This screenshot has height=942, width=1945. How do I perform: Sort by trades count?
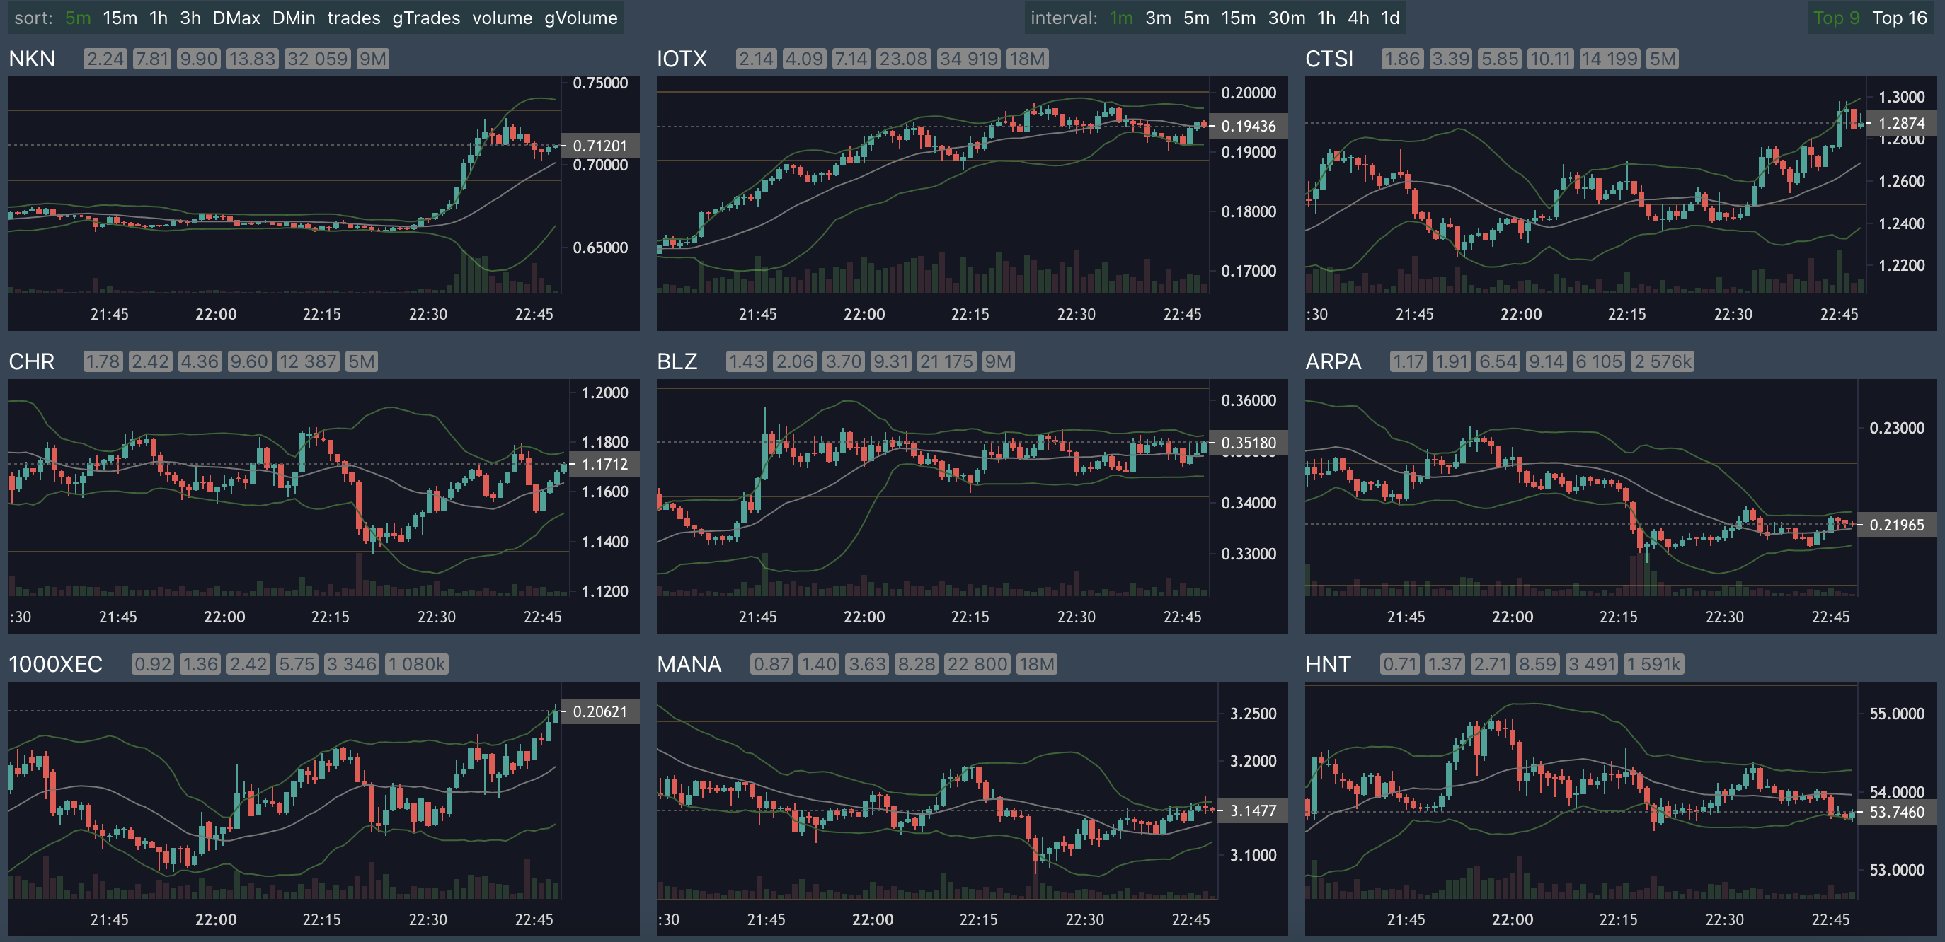(x=353, y=18)
